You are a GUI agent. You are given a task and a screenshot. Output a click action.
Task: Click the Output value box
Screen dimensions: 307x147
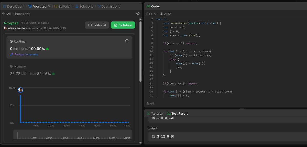228,137
